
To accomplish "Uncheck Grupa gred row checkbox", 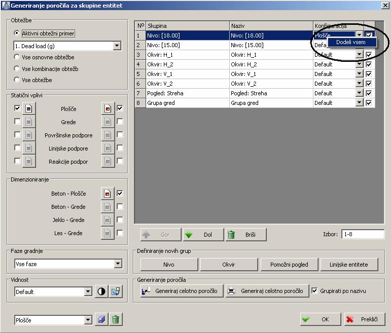I will tap(369, 103).
